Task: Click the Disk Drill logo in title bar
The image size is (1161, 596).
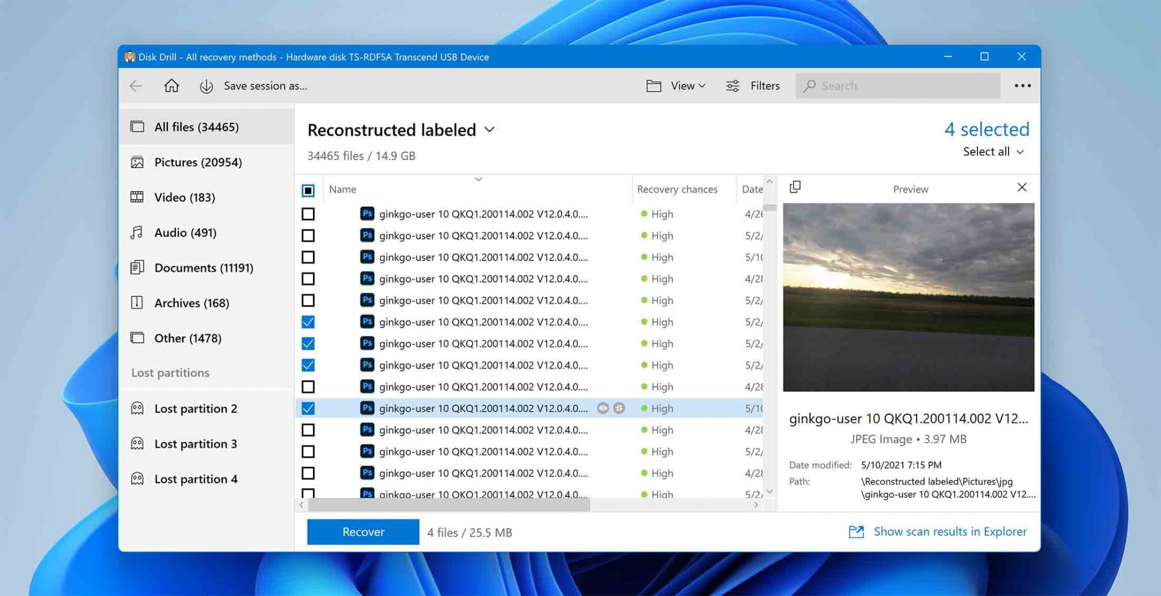Action: pyautogui.click(x=130, y=57)
